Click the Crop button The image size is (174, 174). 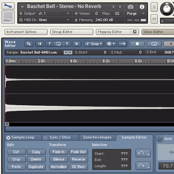(16, 159)
